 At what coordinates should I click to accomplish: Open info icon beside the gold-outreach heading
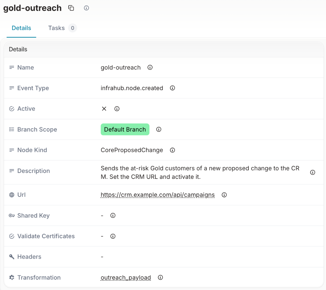[86, 8]
